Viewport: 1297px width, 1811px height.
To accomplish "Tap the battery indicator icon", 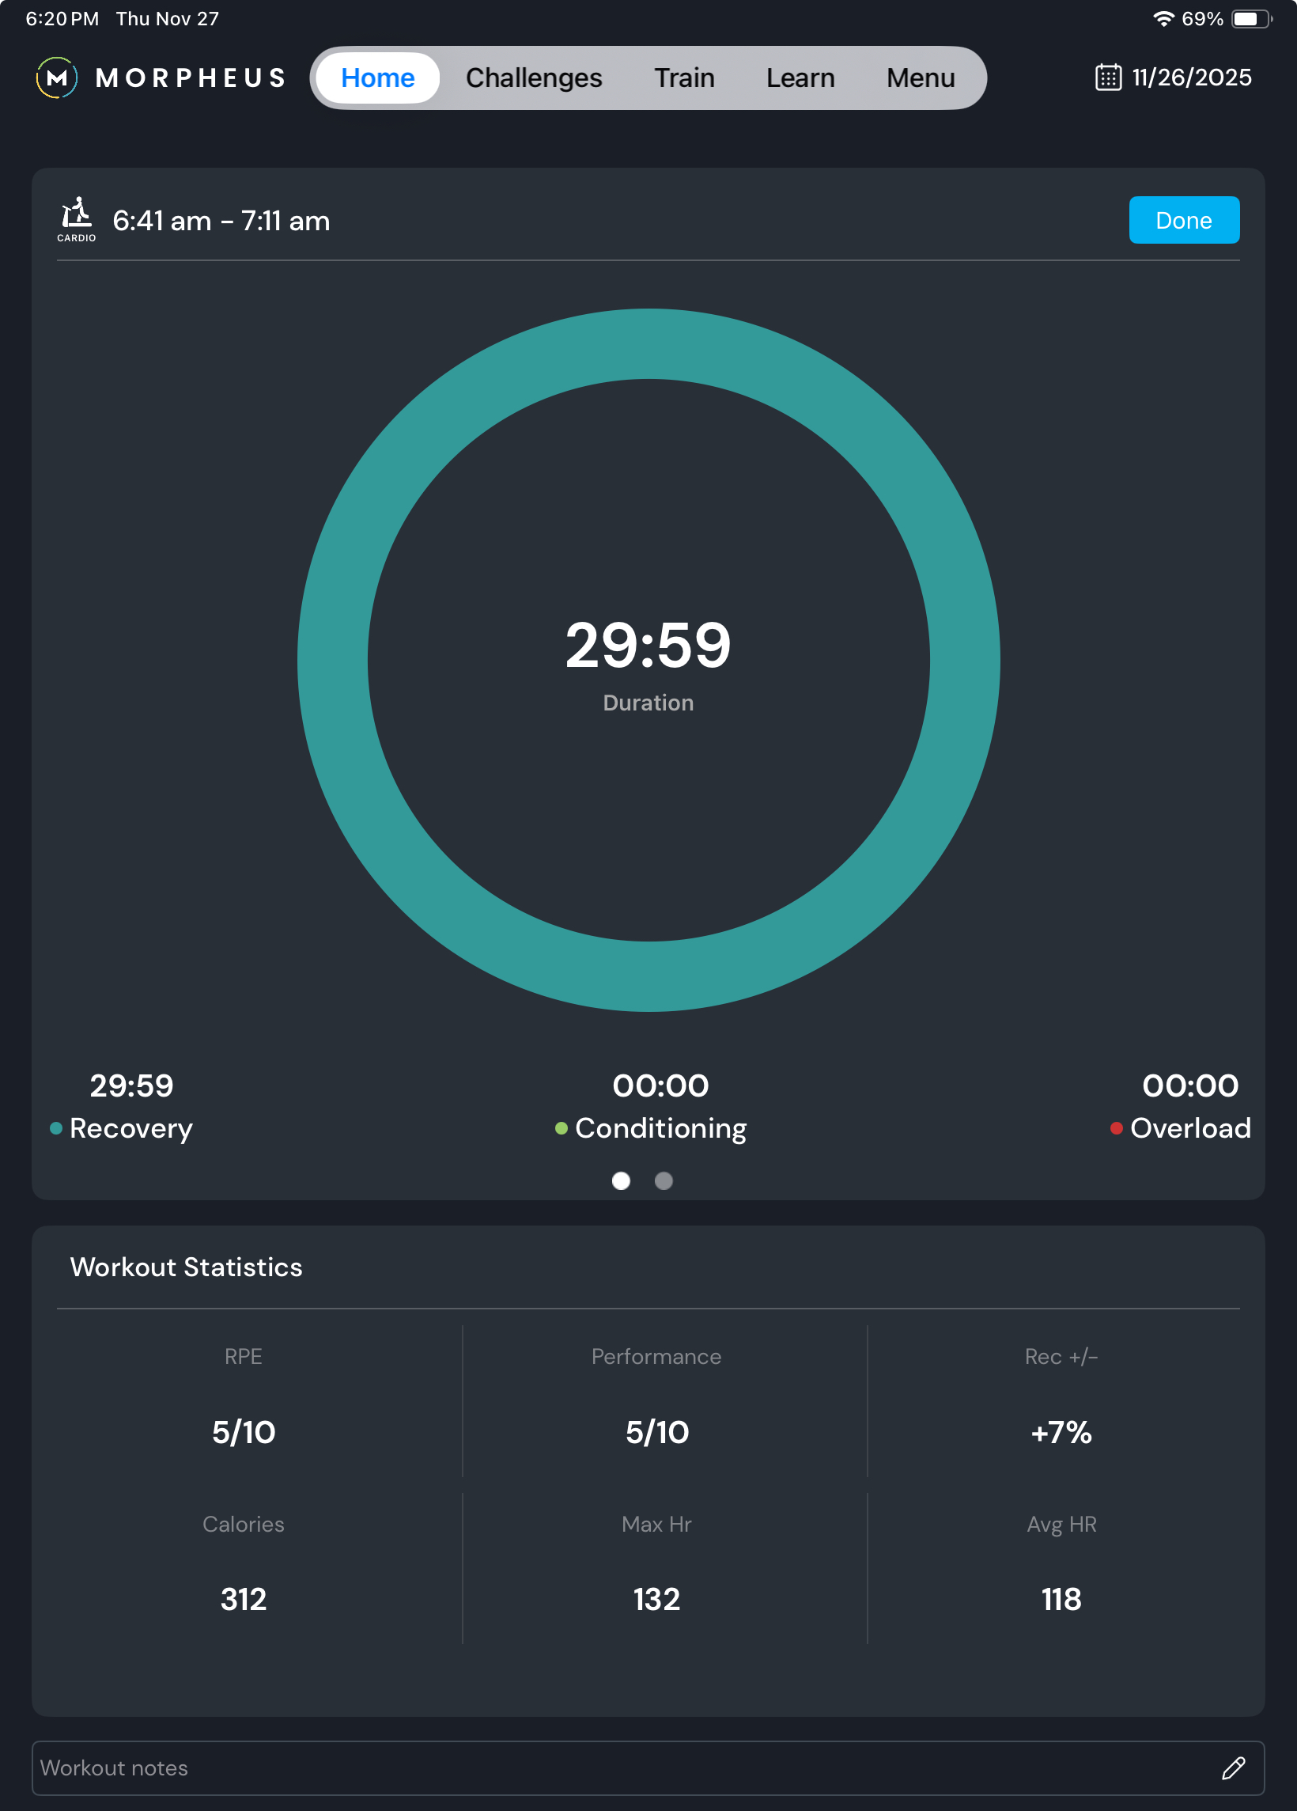I will (x=1250, y=19).
